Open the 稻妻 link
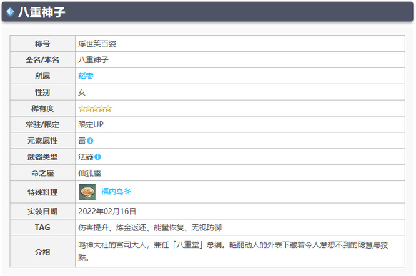This screenshot has width=416, height=276. click(x=86, y=76)
